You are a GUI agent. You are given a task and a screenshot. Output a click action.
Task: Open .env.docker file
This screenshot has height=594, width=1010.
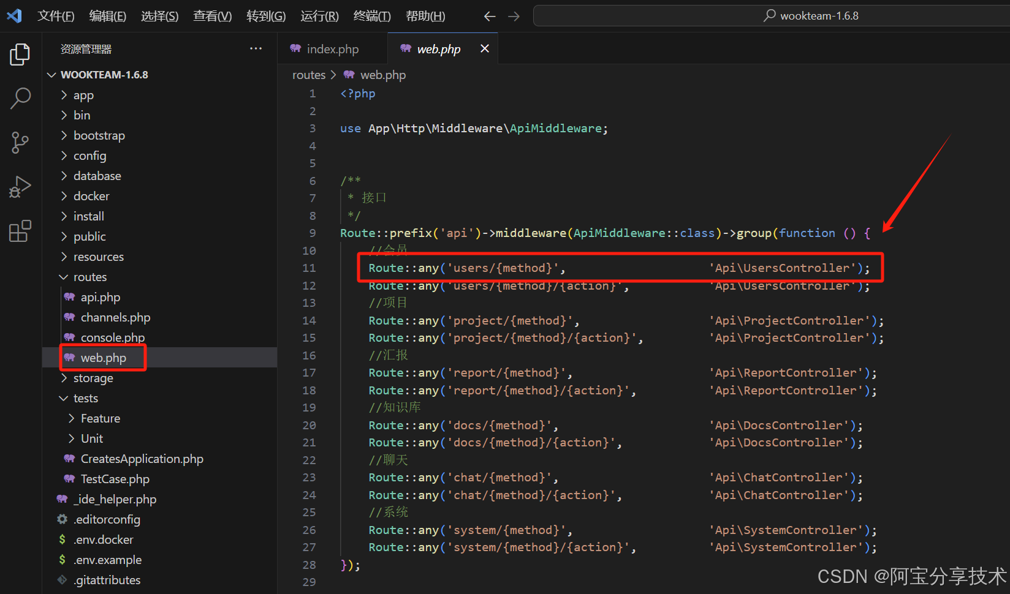click(x=159, y=539)
